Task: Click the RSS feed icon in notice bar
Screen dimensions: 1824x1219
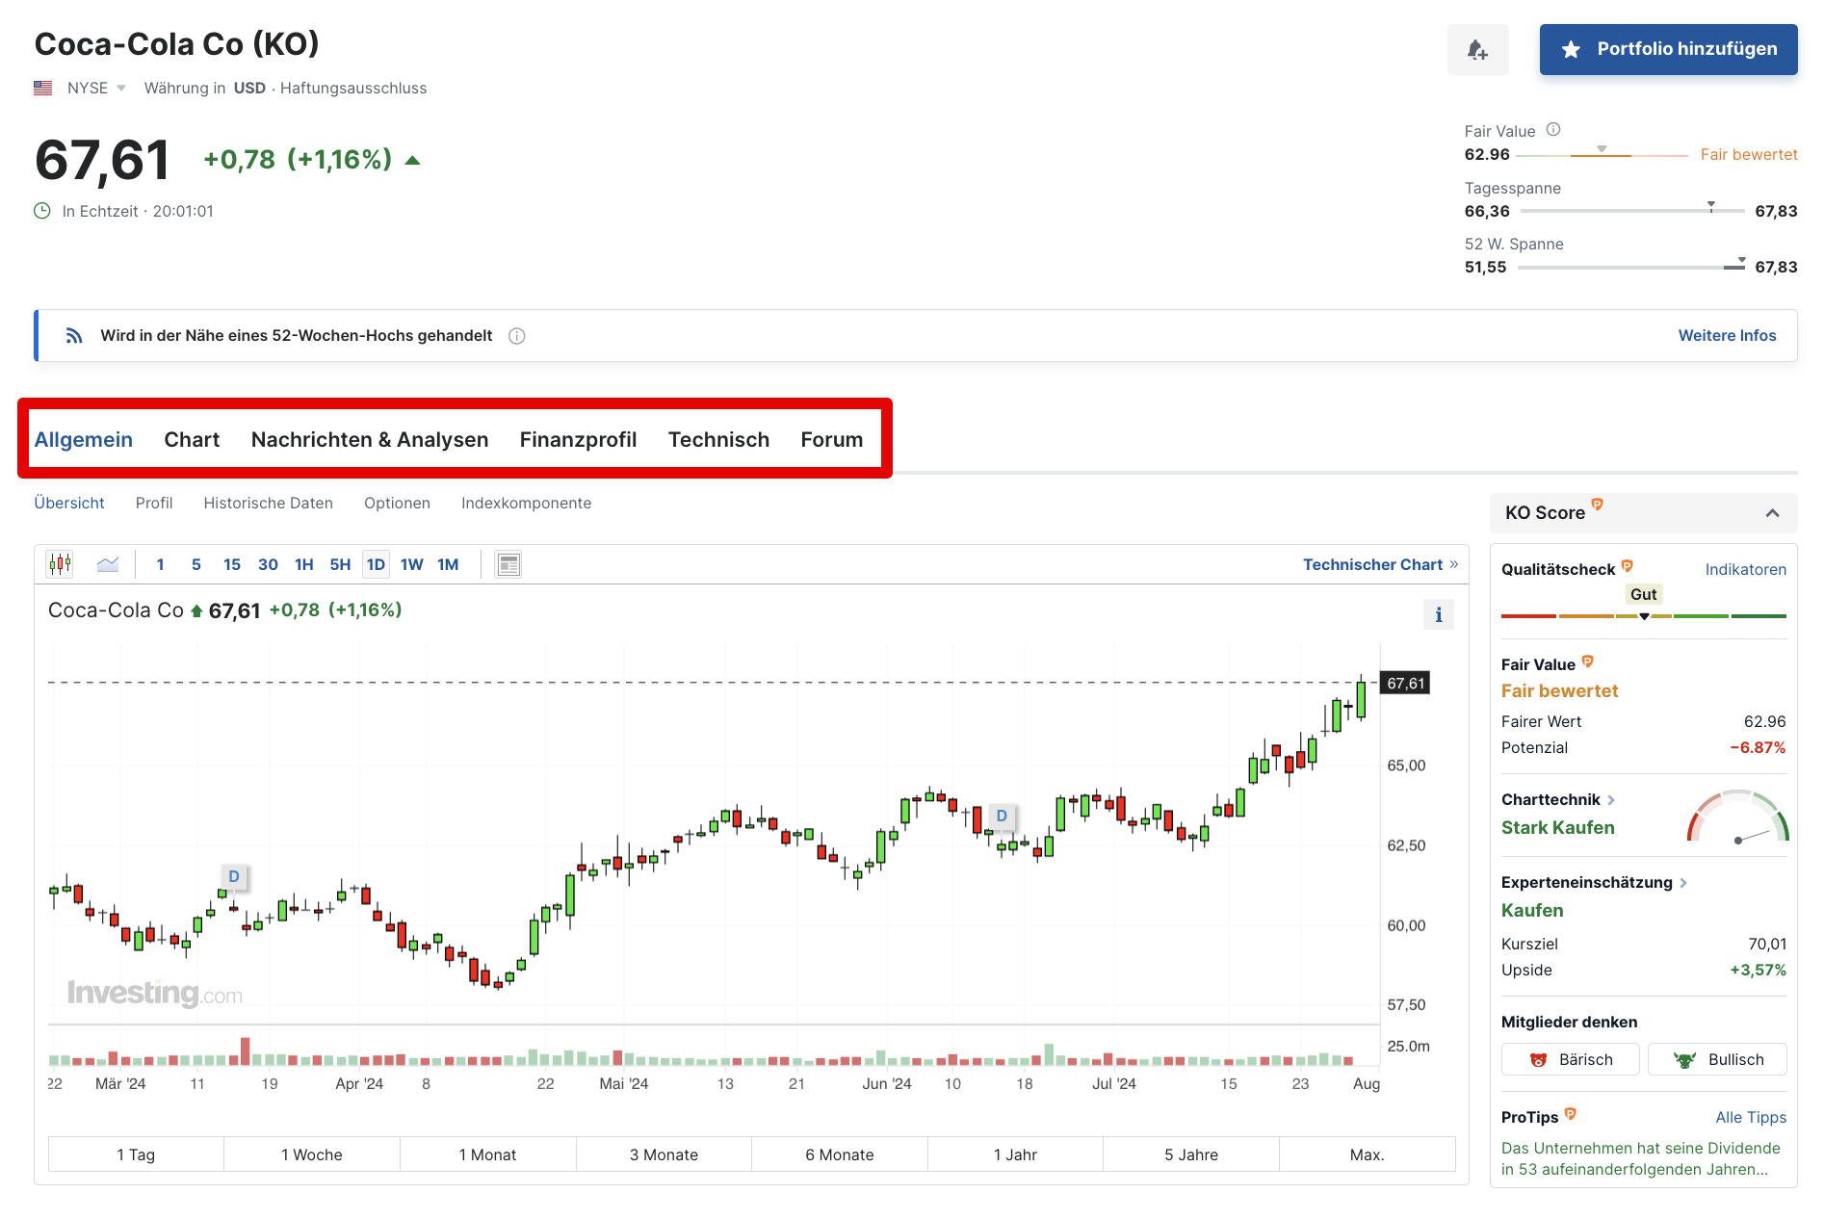Action: tap(74, 335)
